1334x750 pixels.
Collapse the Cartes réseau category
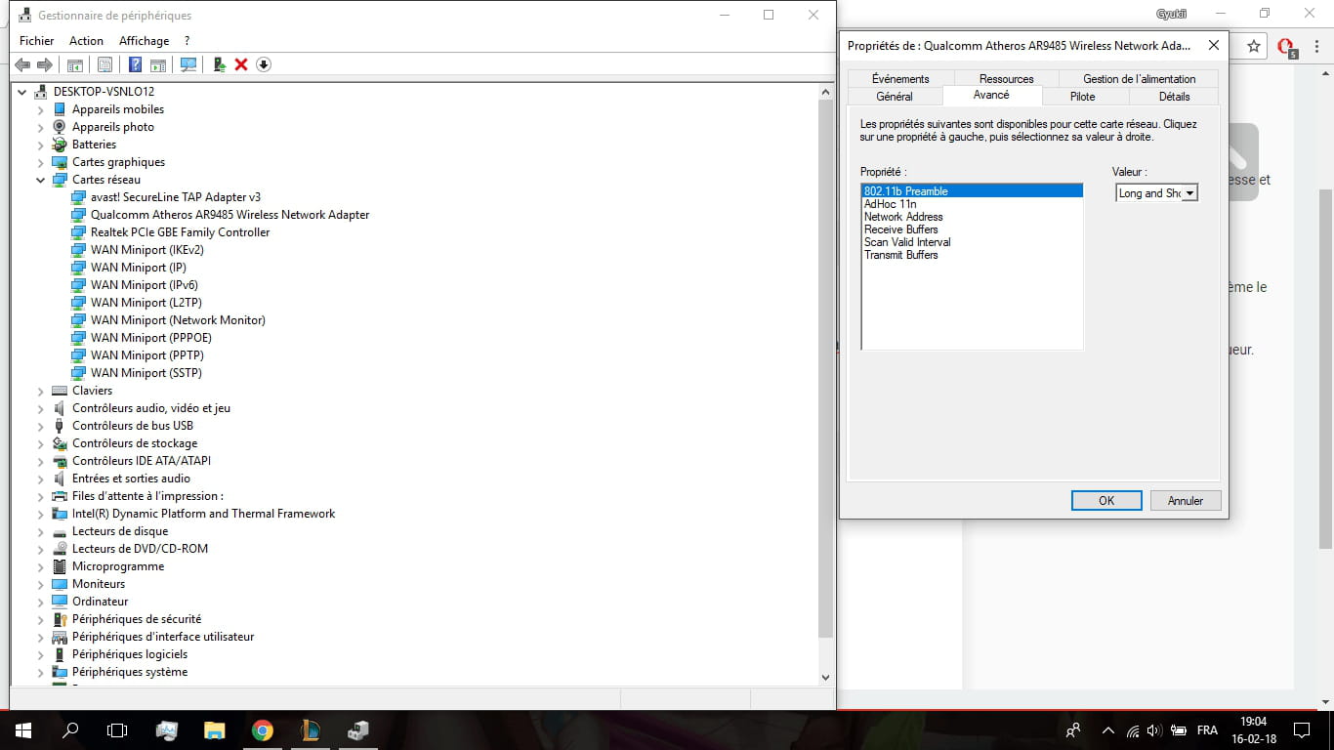[41, 180]
